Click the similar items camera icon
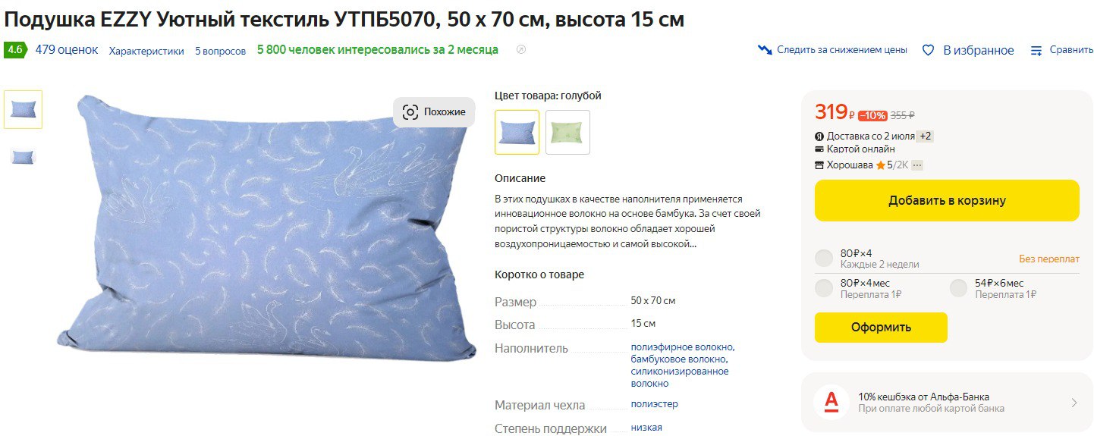The height and width of the screenshot is (436, 1094). pos(410,112)
